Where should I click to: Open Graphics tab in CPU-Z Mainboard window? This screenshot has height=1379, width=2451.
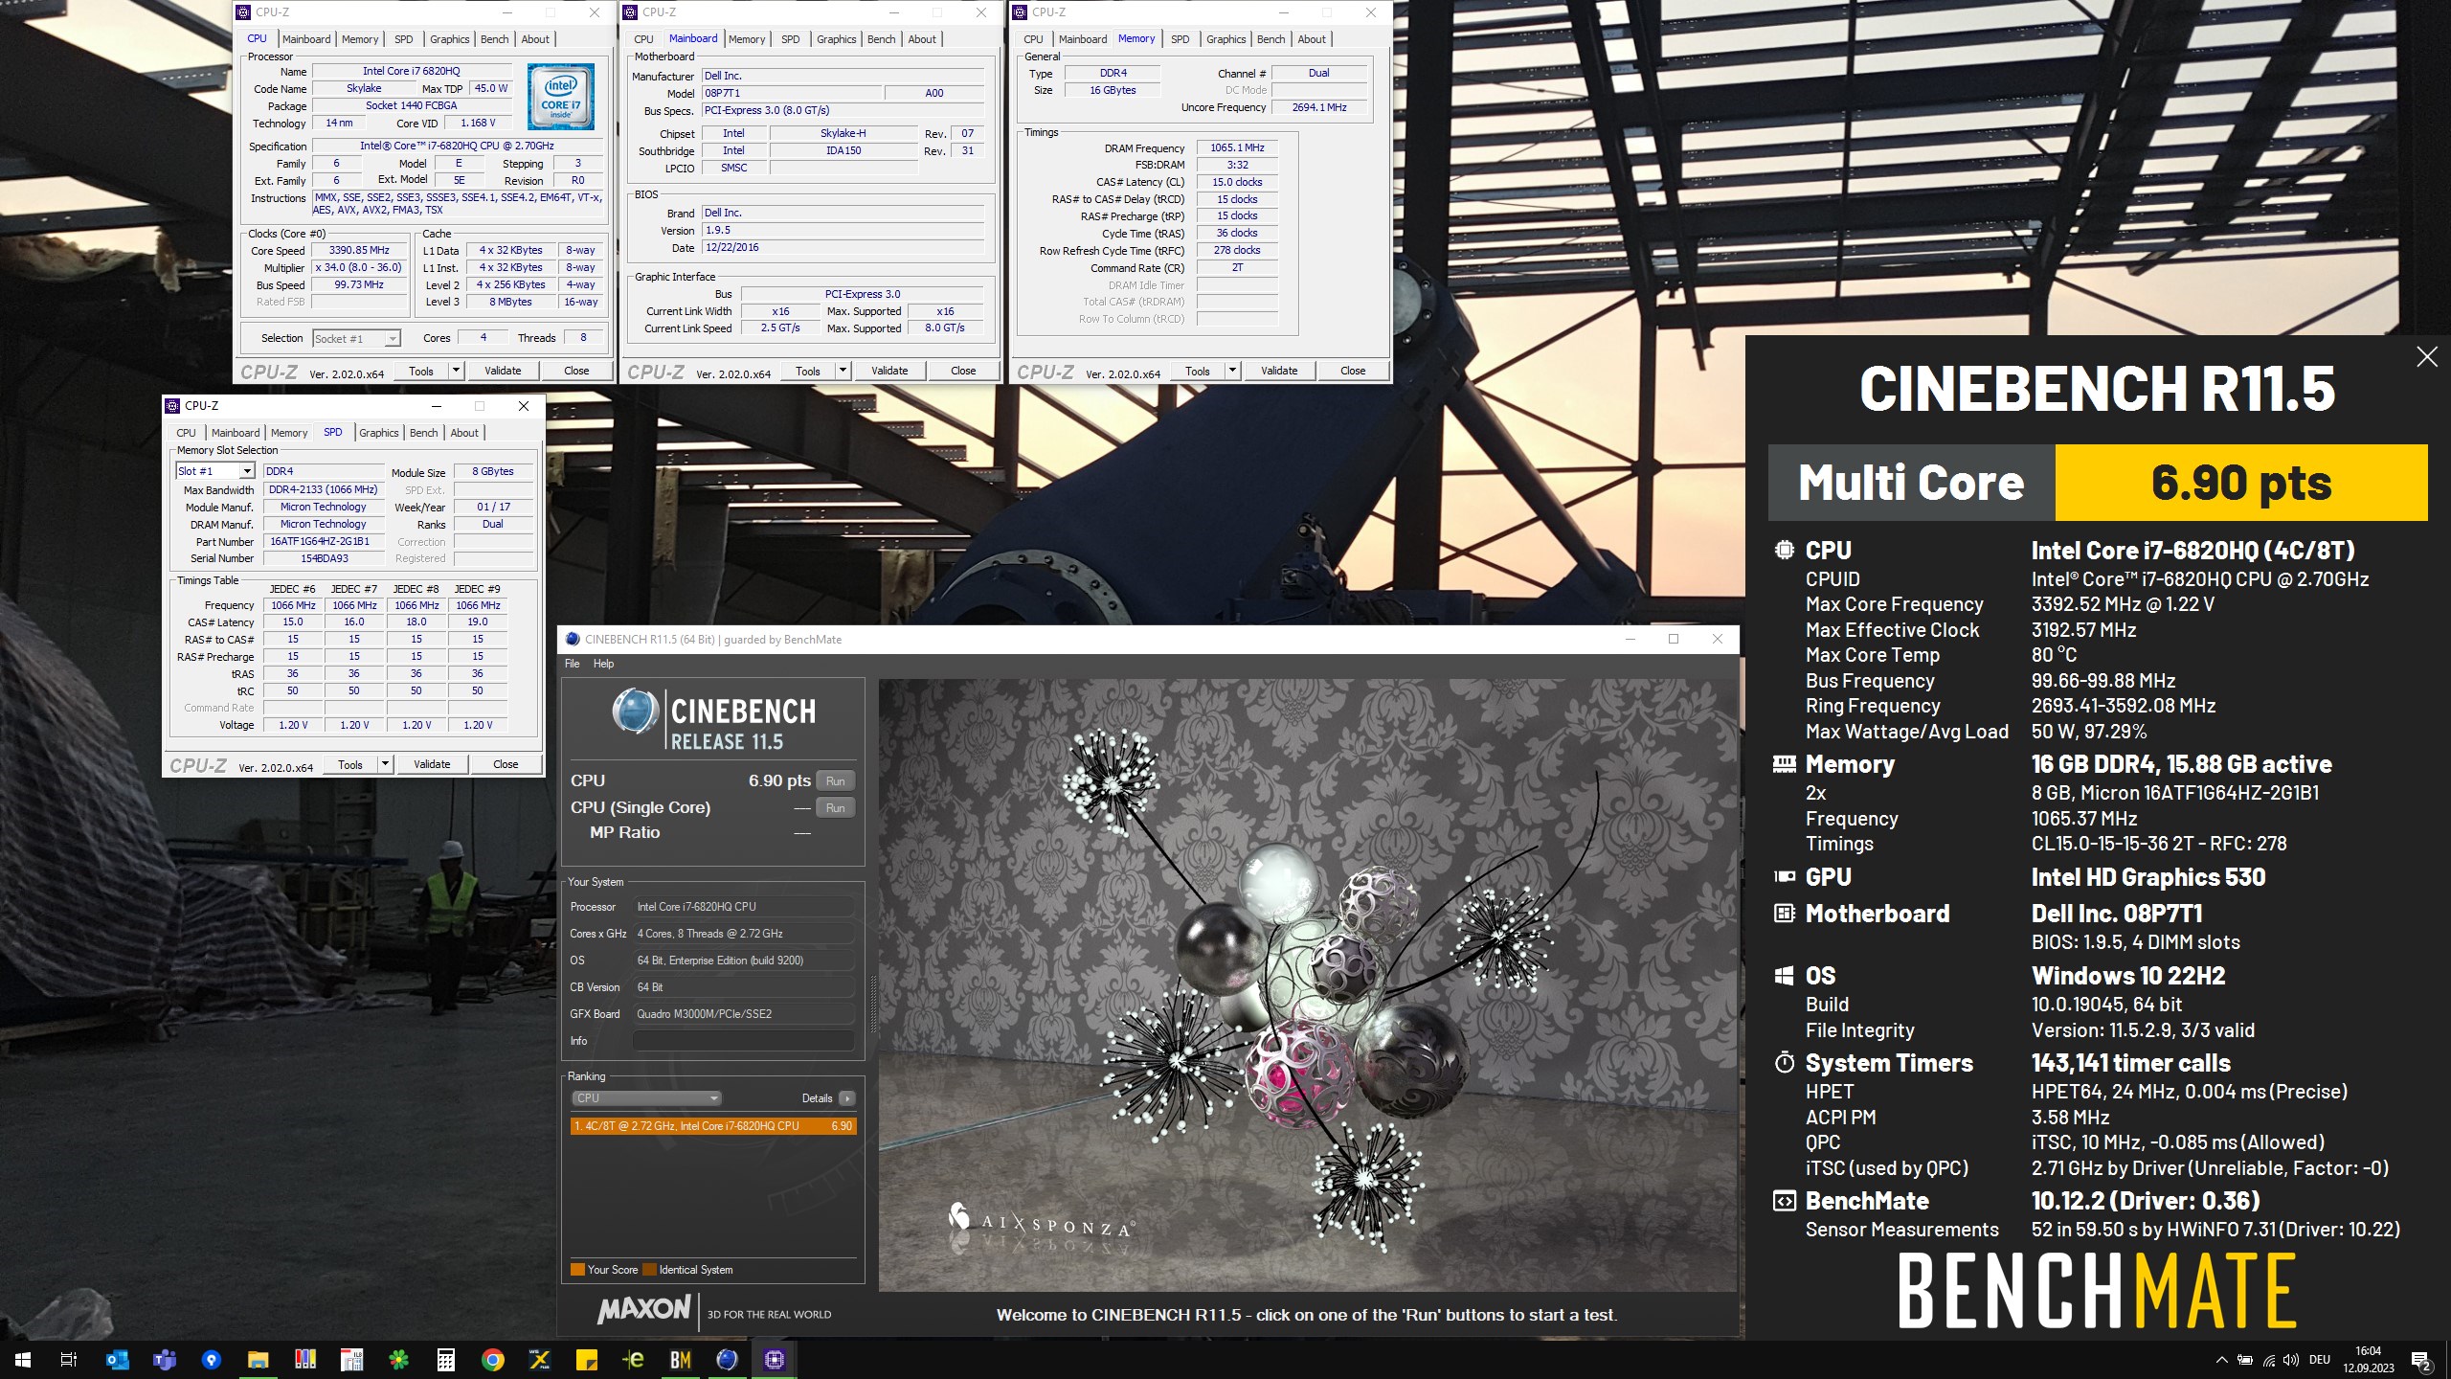pyautogui.click(x=837, y=39)
